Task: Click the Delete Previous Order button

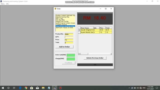Action: point(95,58)
